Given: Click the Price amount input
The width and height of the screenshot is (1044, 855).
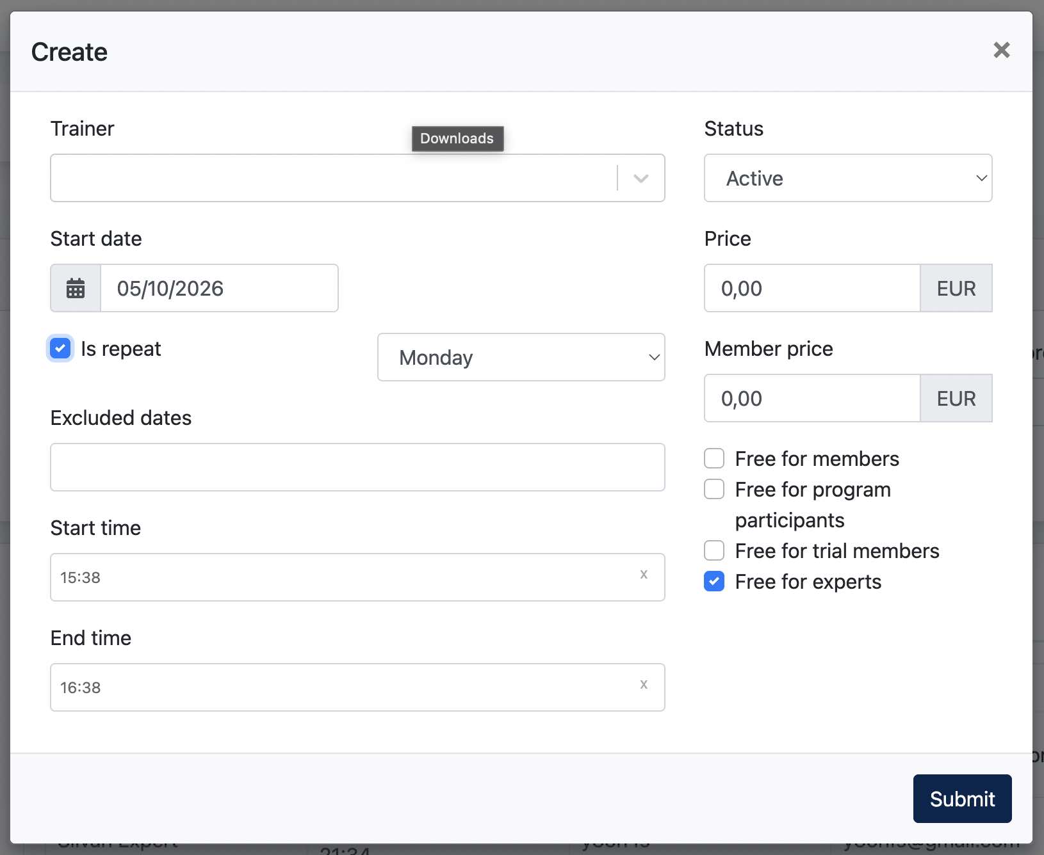Looking at the screenshot, I should point(812,288).
